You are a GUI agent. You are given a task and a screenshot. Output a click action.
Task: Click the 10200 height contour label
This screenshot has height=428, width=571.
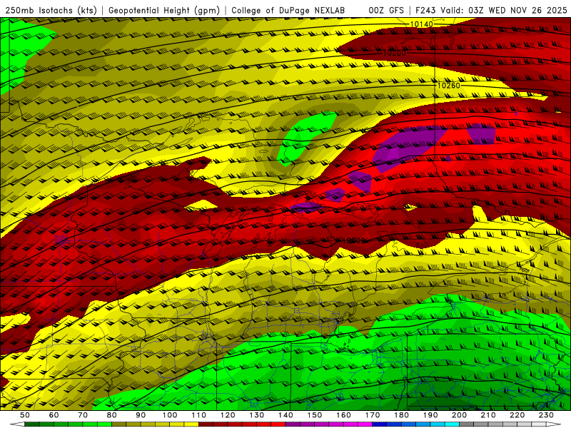click(395, 53)
